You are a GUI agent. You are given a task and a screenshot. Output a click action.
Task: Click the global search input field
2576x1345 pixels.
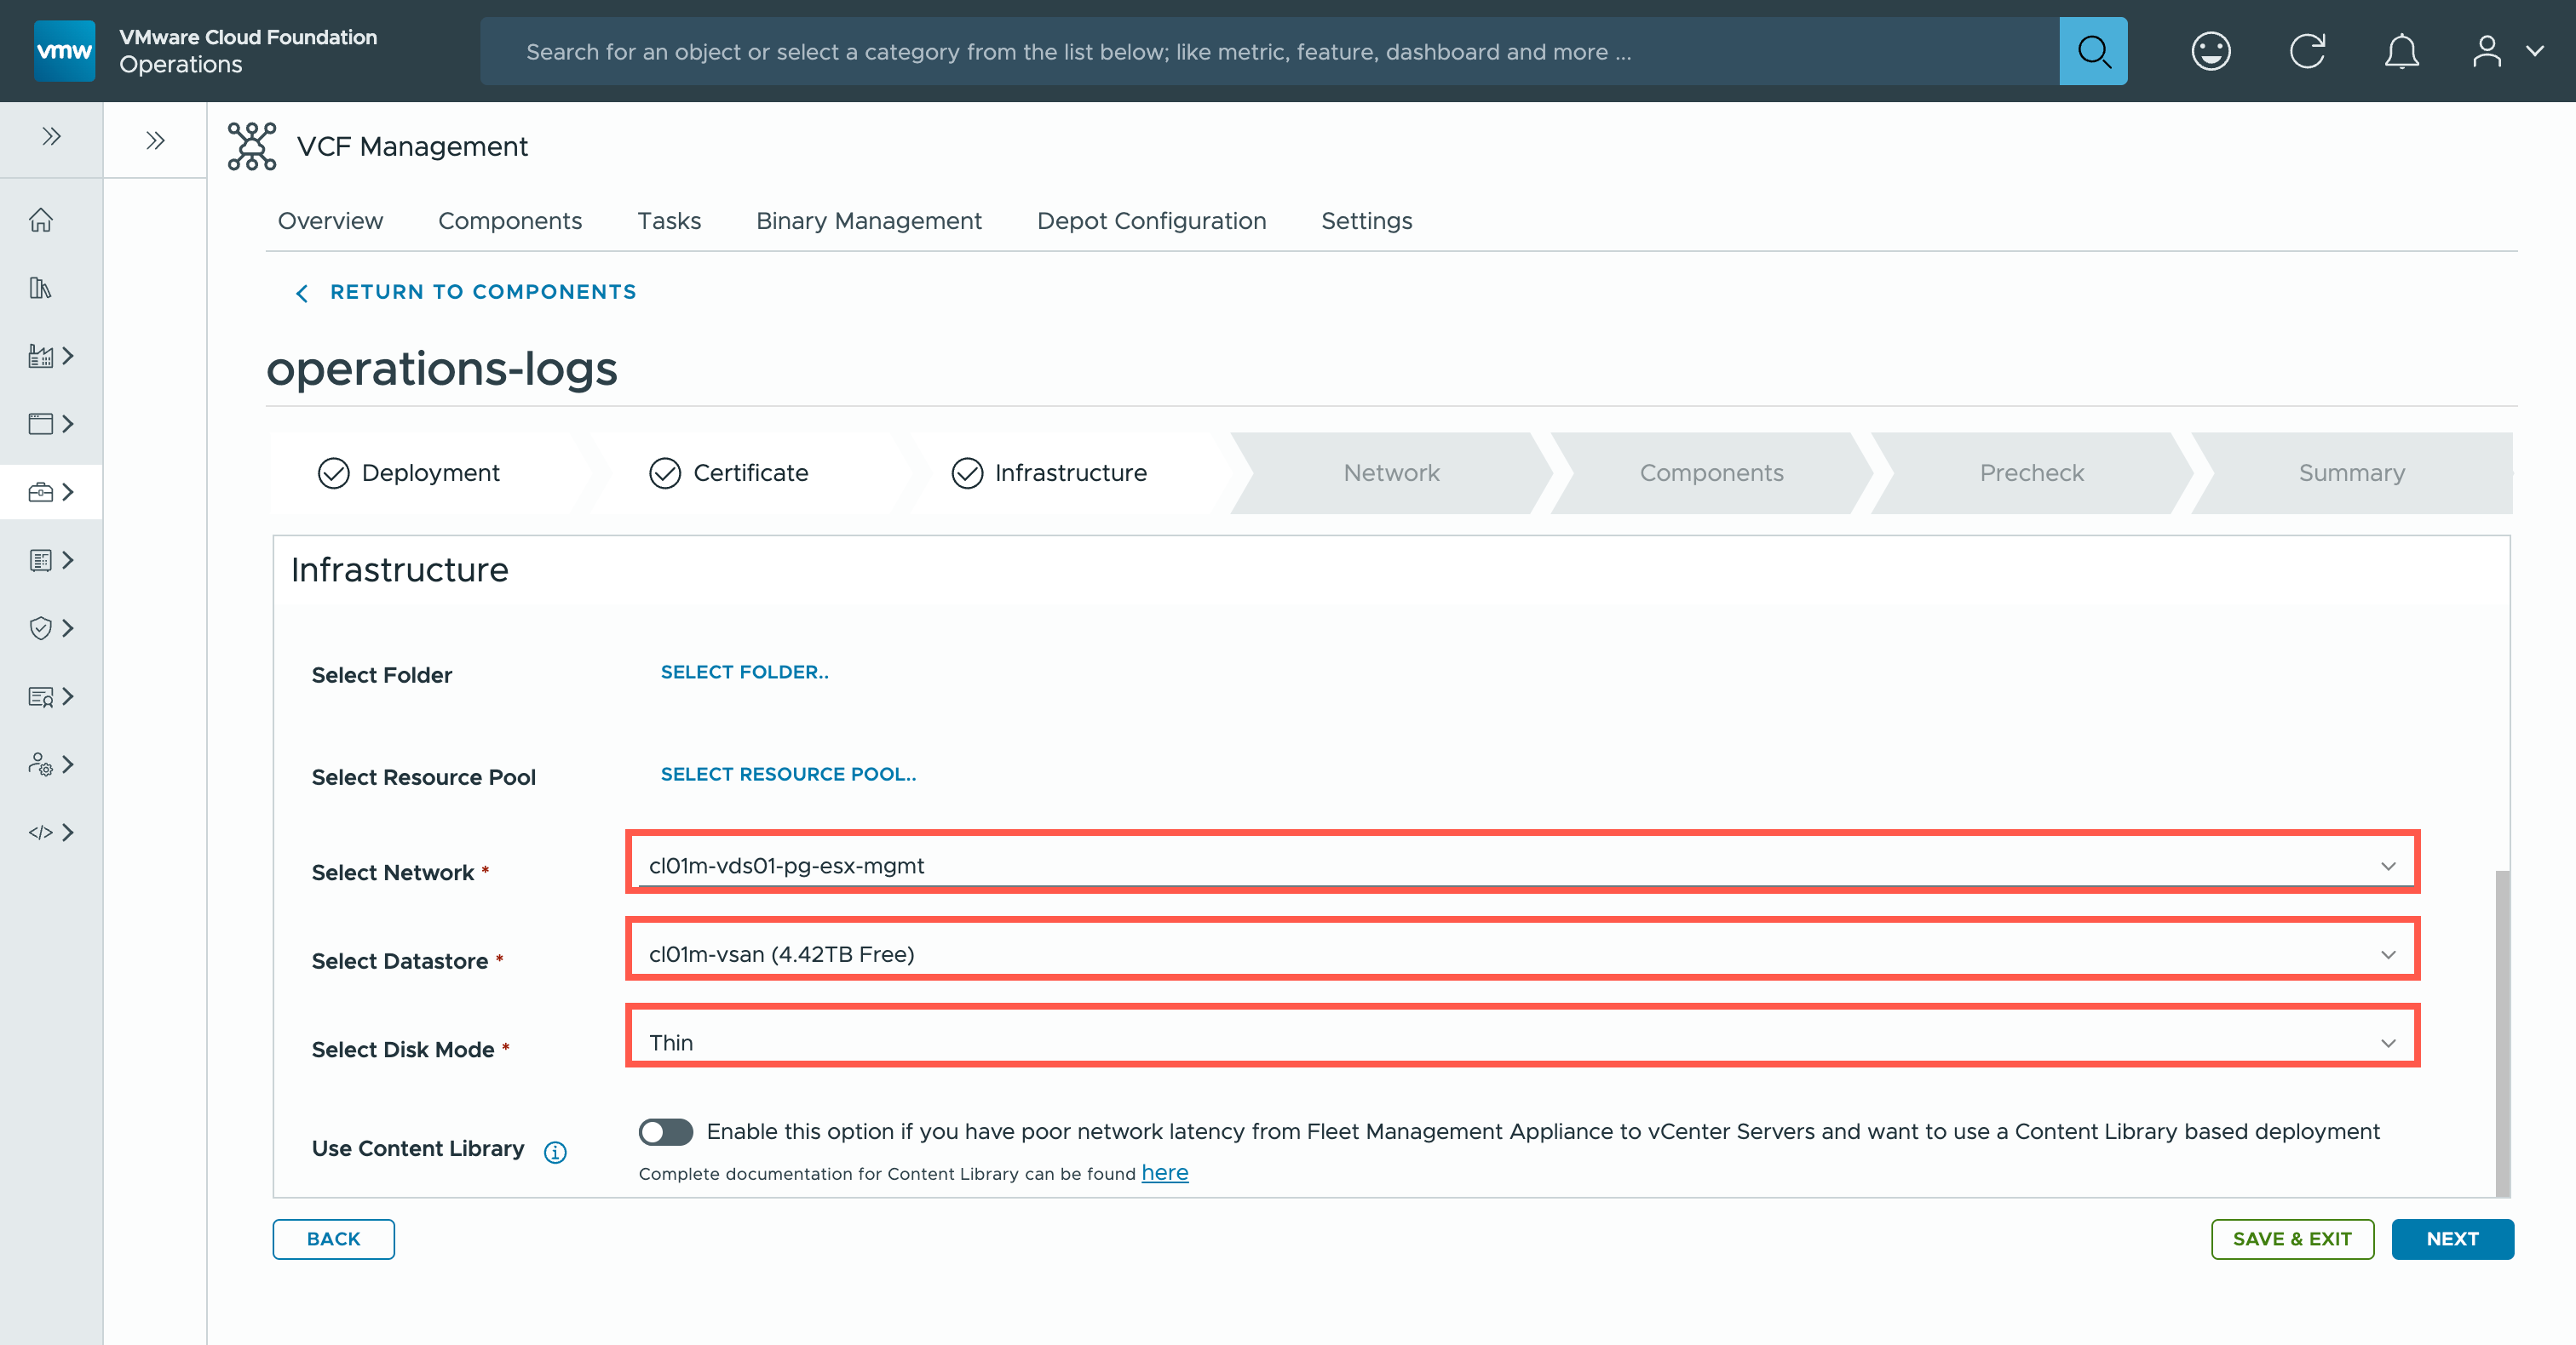(x=1268, y=51)
